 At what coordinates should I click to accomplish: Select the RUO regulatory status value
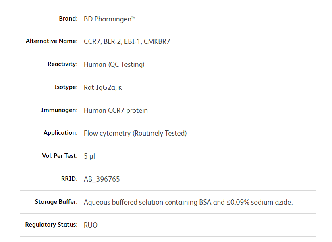(x=91, y=225)
